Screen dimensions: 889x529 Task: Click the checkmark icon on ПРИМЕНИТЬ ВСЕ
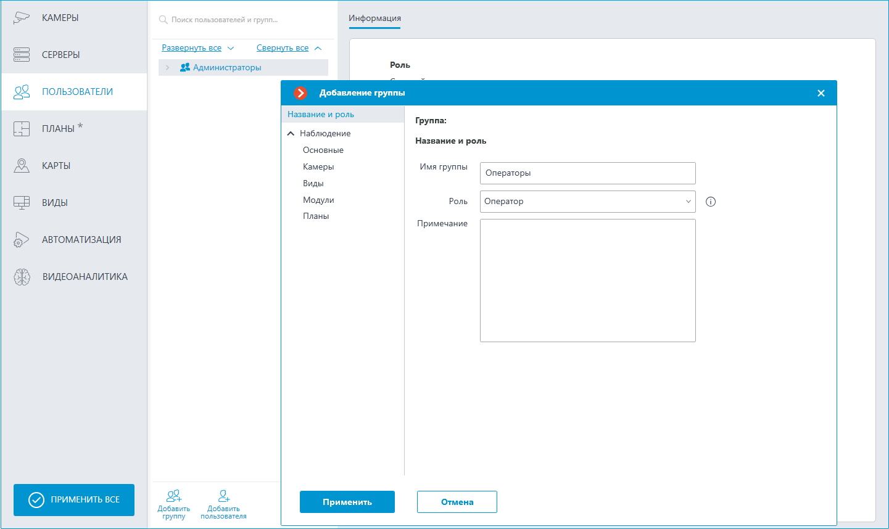(x=36, y=500)
